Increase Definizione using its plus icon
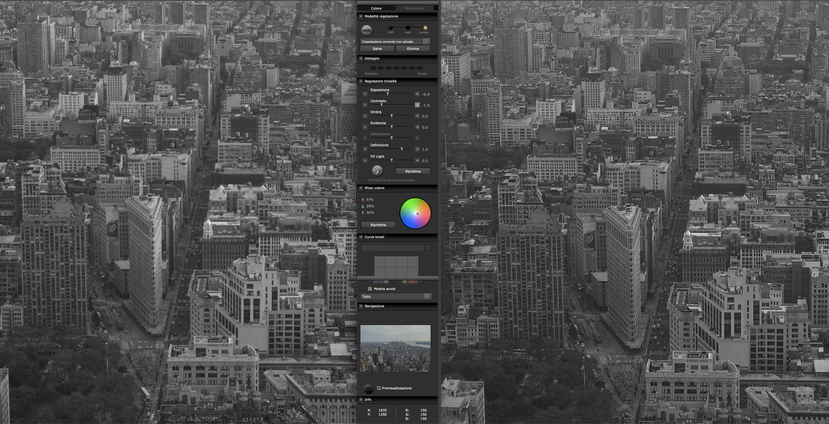Image resolution: width=829 pixels, height=424 pixels. 417,149
